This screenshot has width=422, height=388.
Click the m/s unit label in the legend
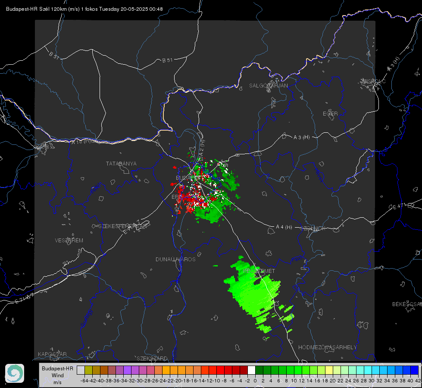57,382
